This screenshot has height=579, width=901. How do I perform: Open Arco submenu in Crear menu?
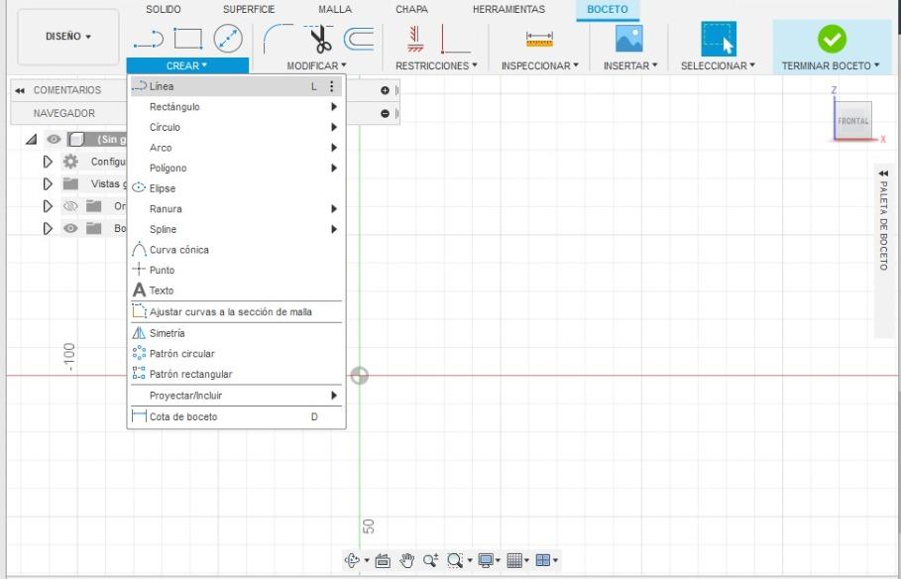[x=236, y=148]
